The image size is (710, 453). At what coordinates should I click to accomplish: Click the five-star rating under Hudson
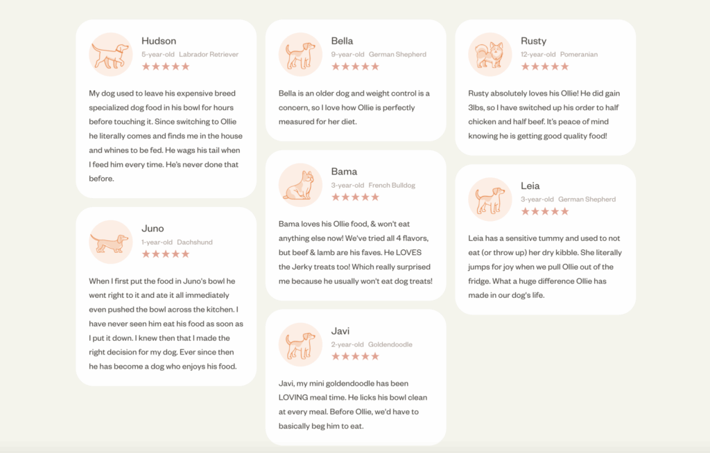point(166,66)
